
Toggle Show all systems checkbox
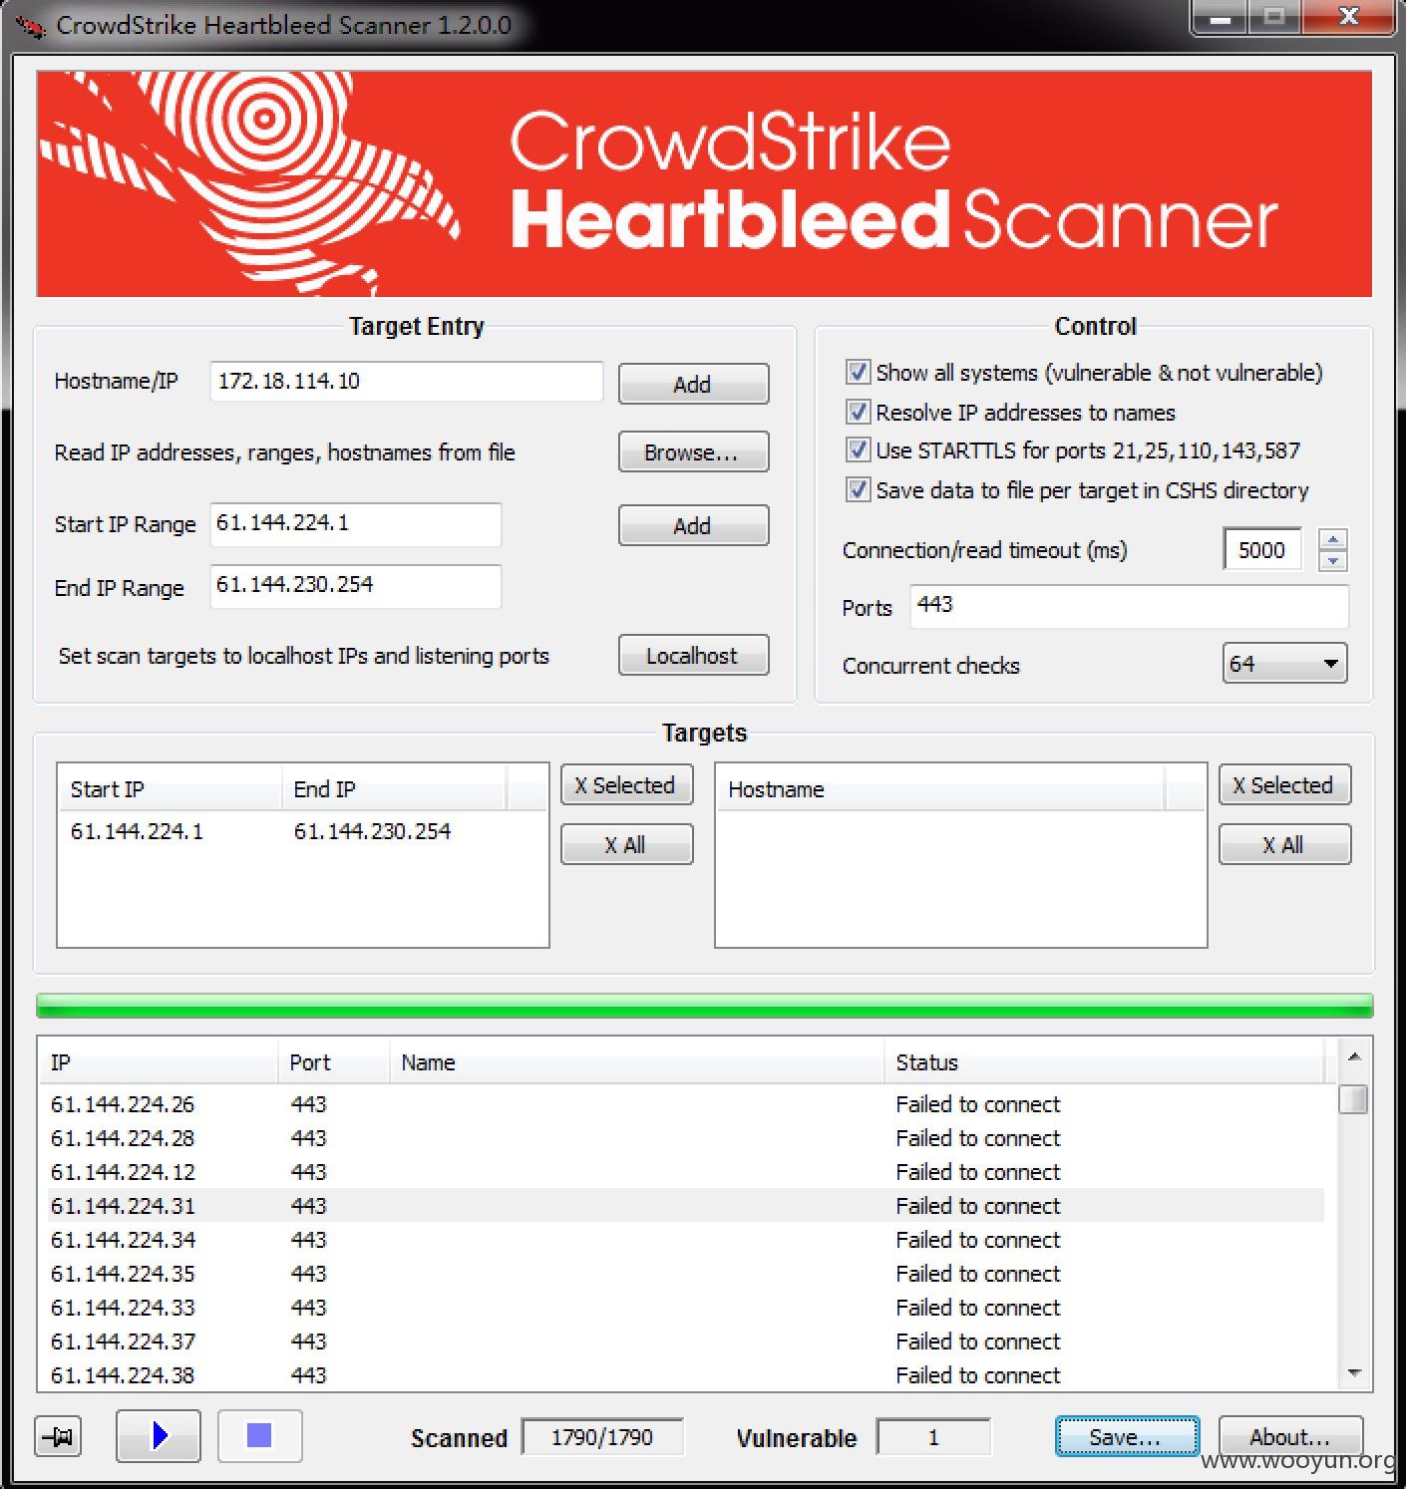(858, 373)
